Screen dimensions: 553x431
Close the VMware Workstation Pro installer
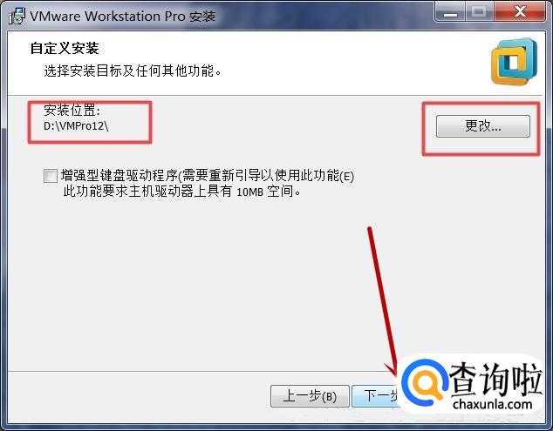point(520,12)
